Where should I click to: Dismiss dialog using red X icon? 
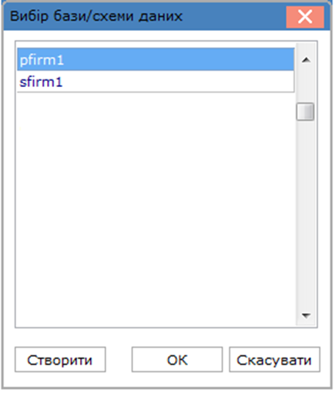tap(305, 17)
